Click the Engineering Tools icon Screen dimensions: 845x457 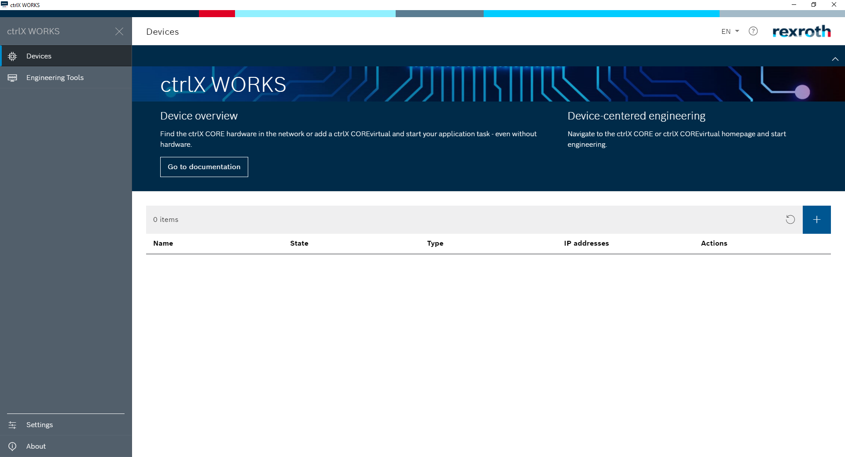[12, 77]
